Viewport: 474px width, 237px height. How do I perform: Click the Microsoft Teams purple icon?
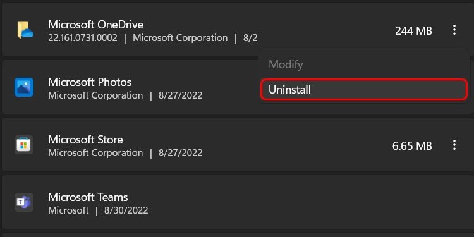click(24, 202)
